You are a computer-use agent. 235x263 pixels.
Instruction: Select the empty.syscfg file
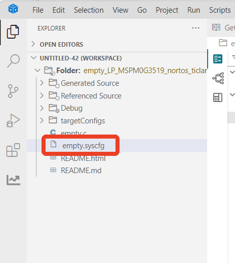(83, 146)
